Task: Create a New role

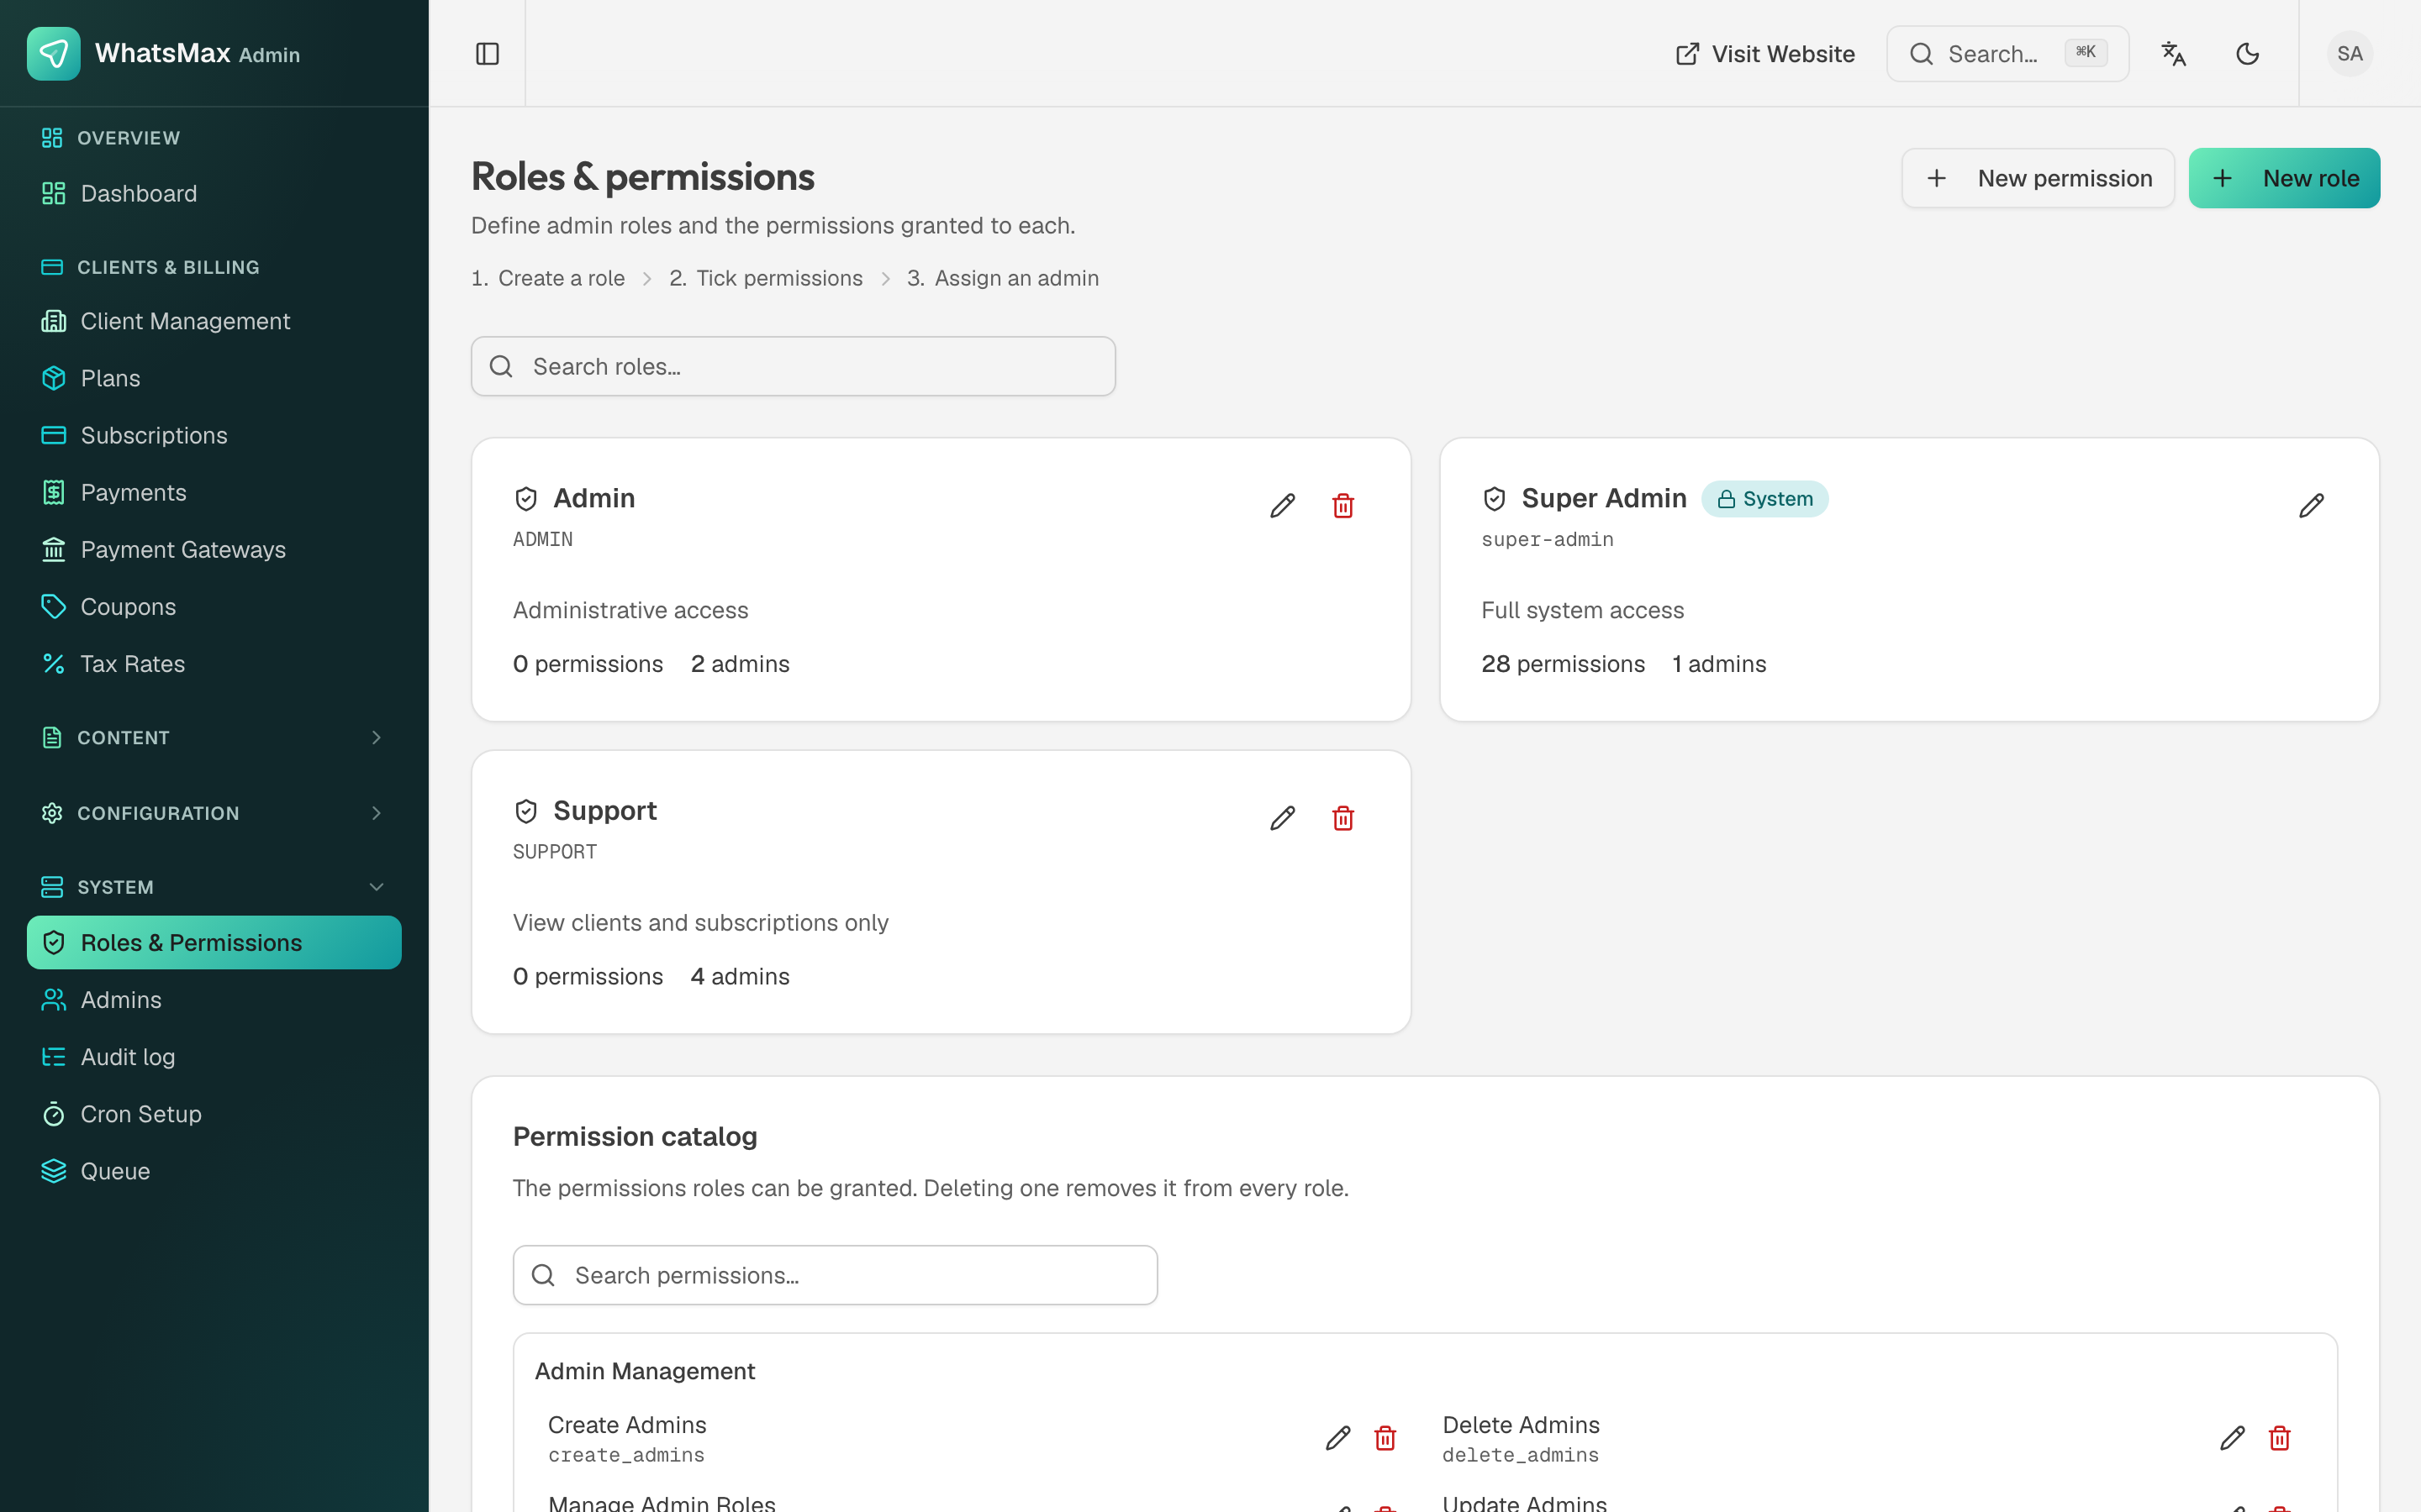Action: click(x=2284, y=178)
